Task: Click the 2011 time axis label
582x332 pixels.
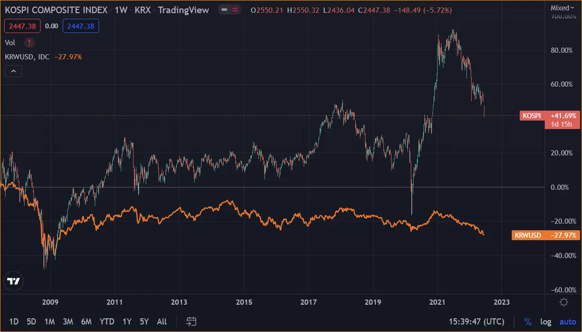Action: [115, 302]
